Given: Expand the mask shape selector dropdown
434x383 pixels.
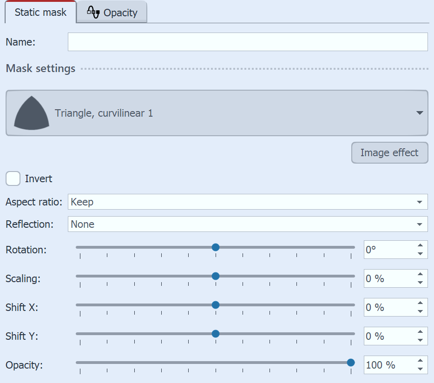Looking at the screenshot, I should 419,113.
